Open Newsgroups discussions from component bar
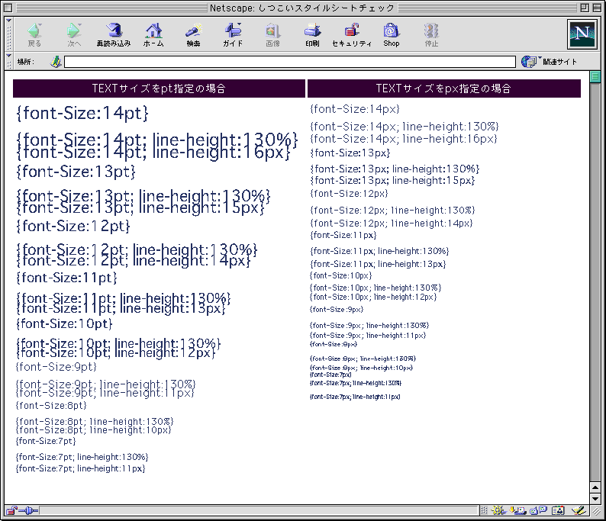This screenshot has width=606, height=521. point(538,510)
